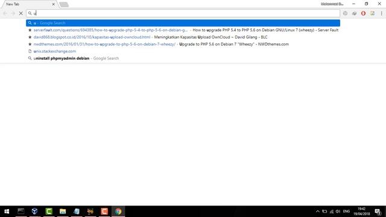The height and width of the screenshot is (217, 386).
Task: Click the browser back arrow
Action: tap(5, 13)
